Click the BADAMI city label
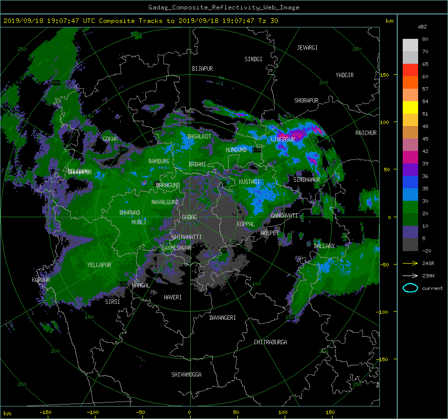Image resolution: width=448 pixels, height=419 pixels. click(x=197, y=164)
